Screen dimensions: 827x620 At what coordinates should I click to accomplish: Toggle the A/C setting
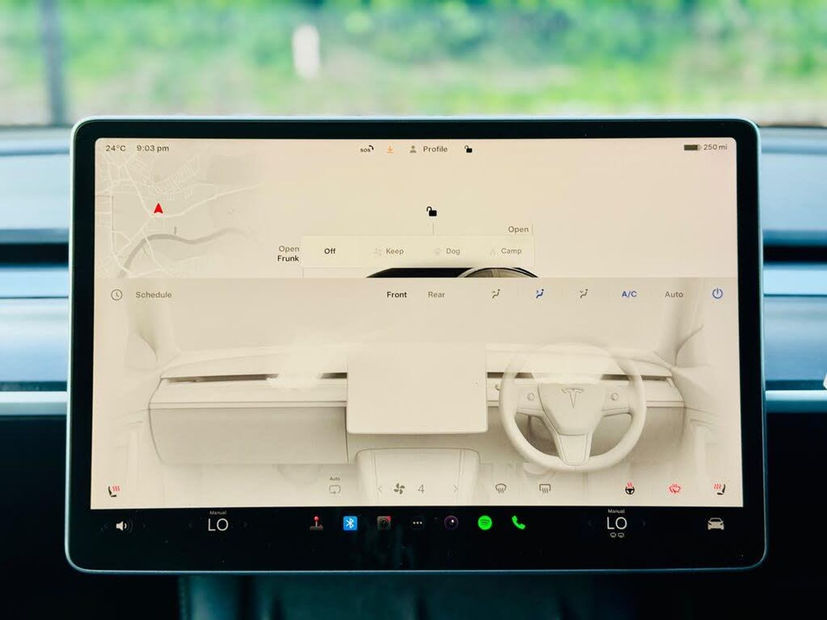pos(629,294)
